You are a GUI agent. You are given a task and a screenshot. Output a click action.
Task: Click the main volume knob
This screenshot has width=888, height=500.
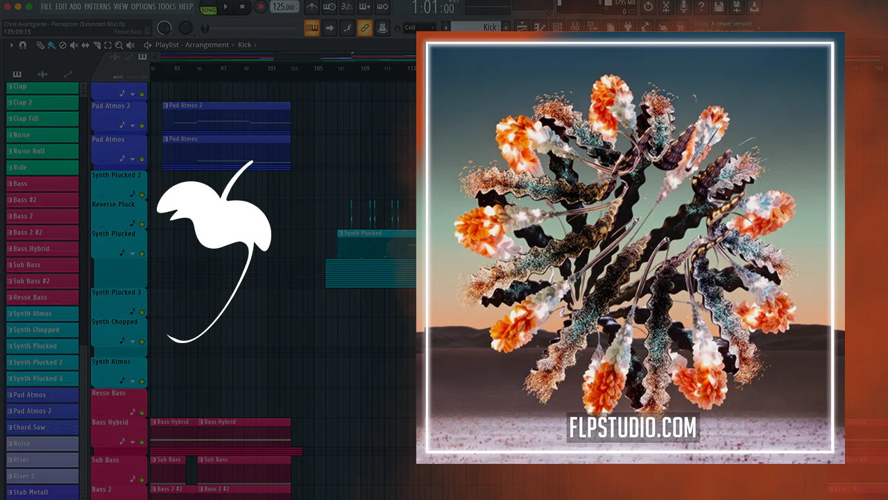pyautogui.click(x=164, y=28)
